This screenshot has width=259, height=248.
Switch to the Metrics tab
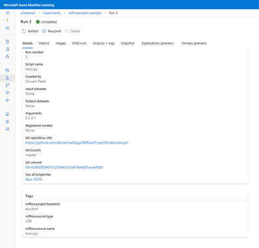44,43
